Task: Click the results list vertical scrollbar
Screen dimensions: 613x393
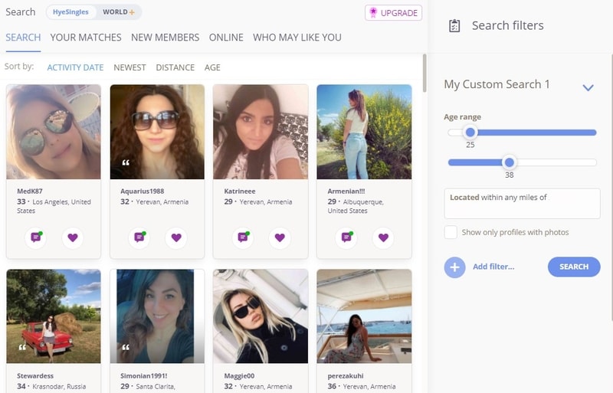Action: [x=425, y=74]
